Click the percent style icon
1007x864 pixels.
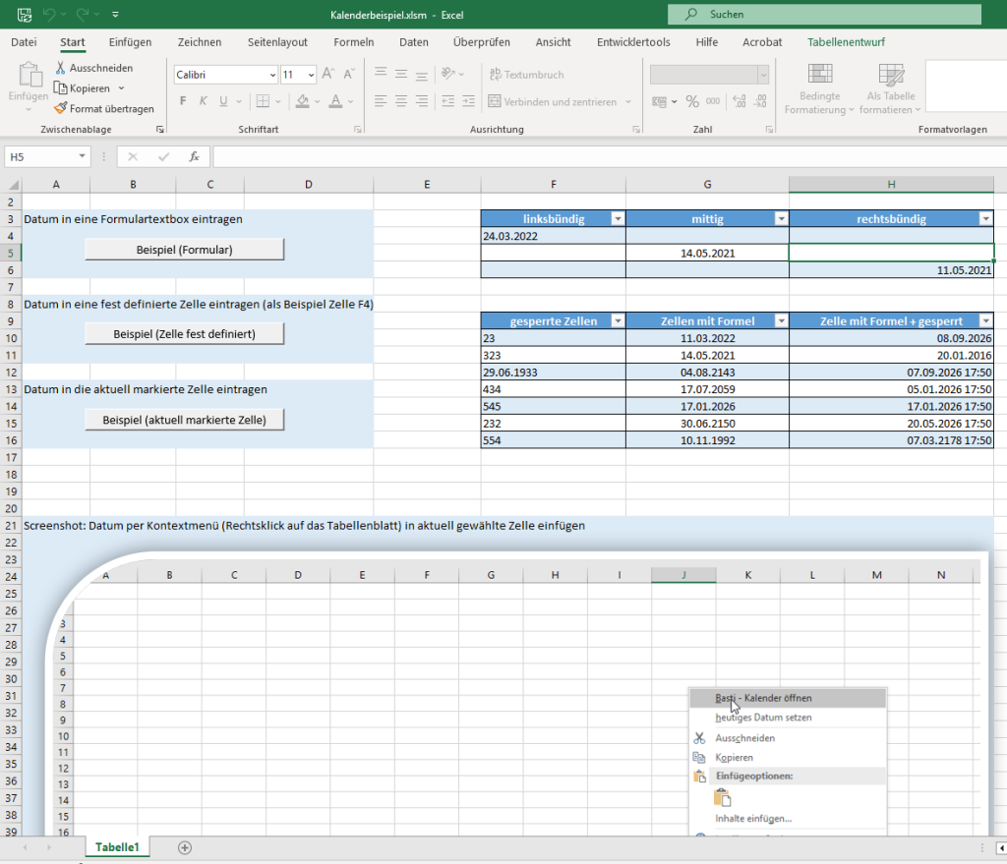click(692, 101)
